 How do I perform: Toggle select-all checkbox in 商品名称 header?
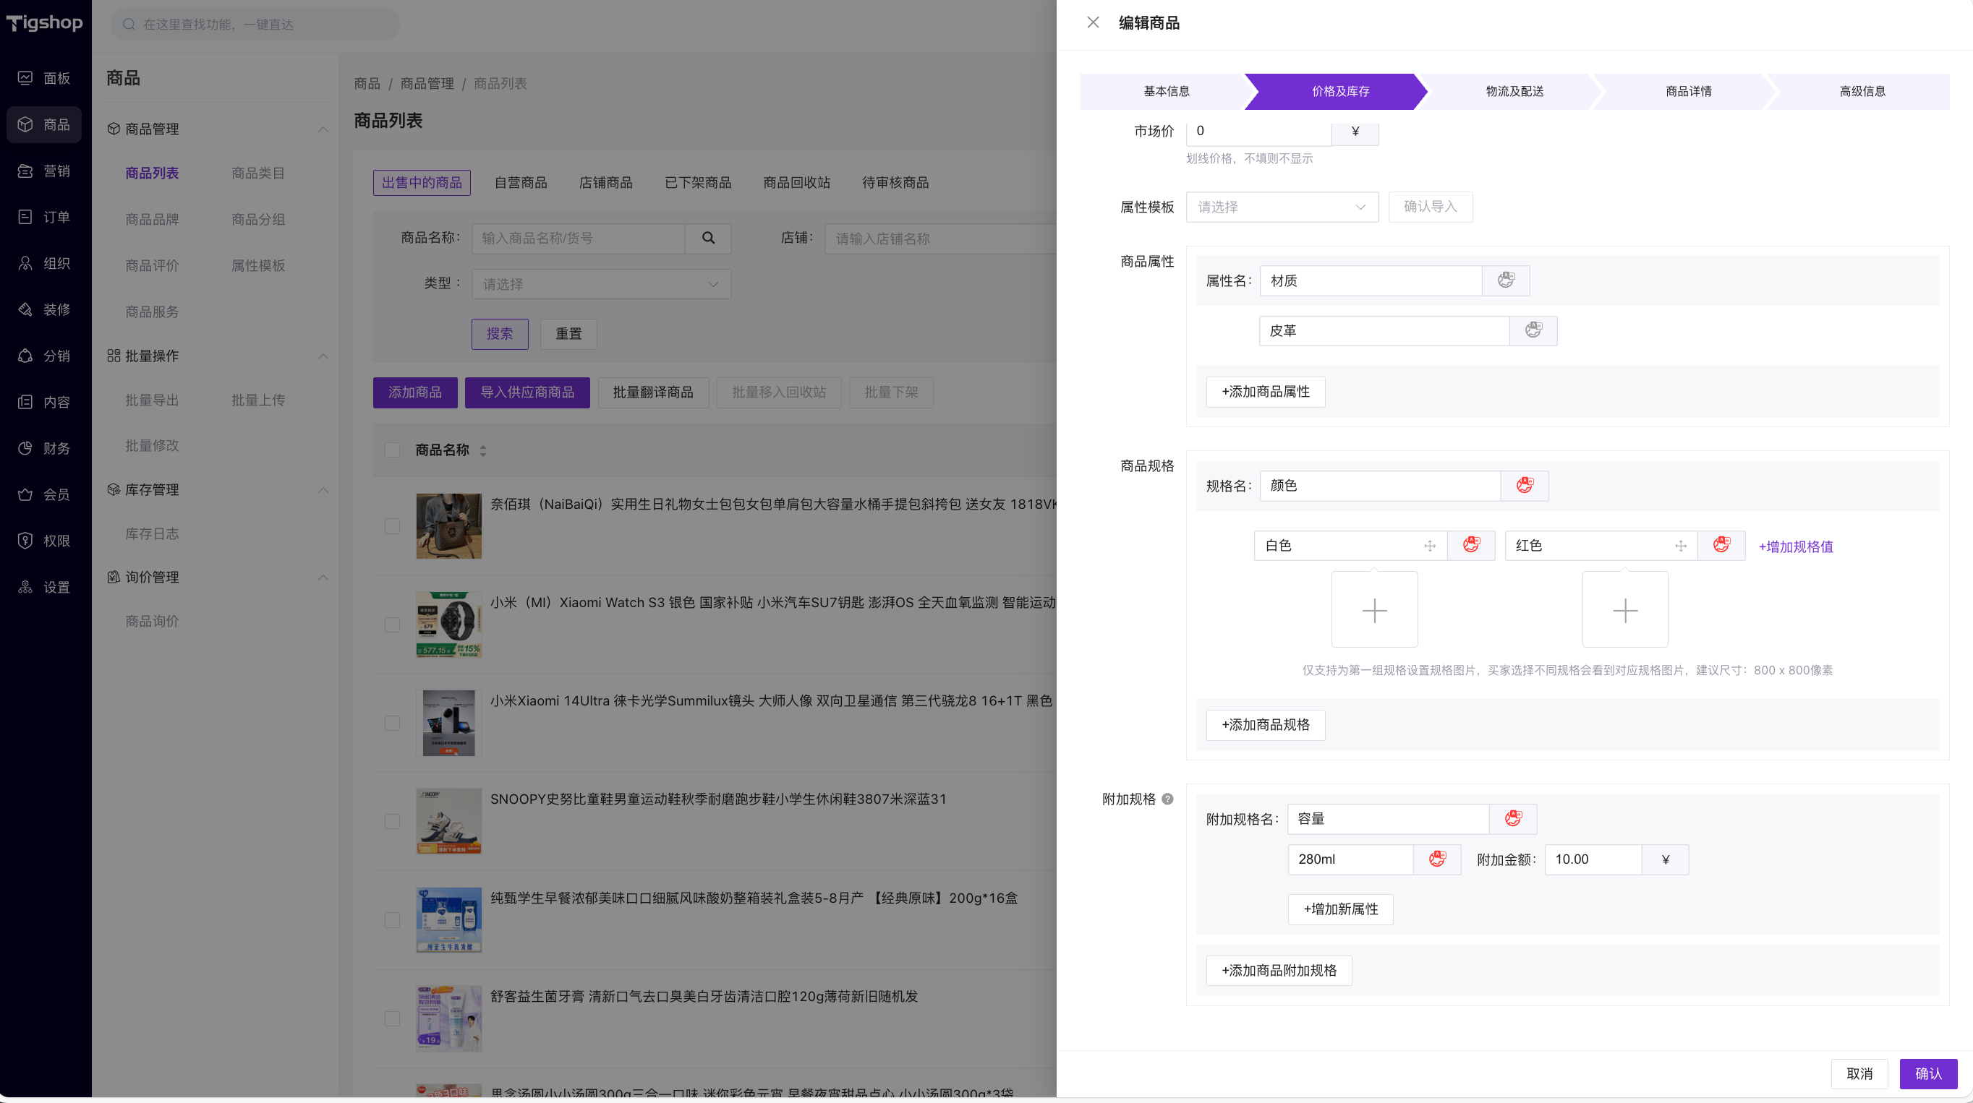coord(392,450)
